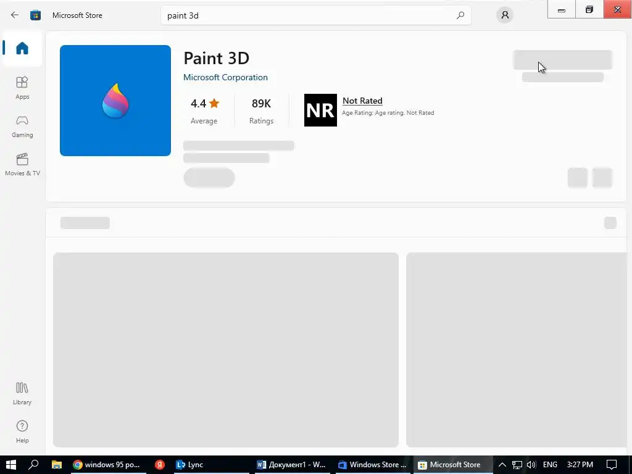Click the Paint 3D app logo tile

pos(115,101)
